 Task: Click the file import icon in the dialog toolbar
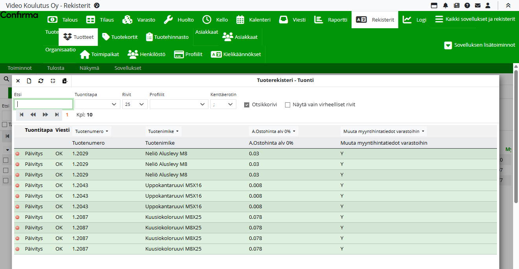(65, 81)
